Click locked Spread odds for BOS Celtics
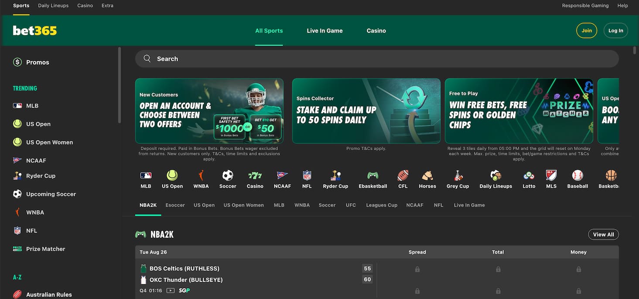 (x=417, y=269)
